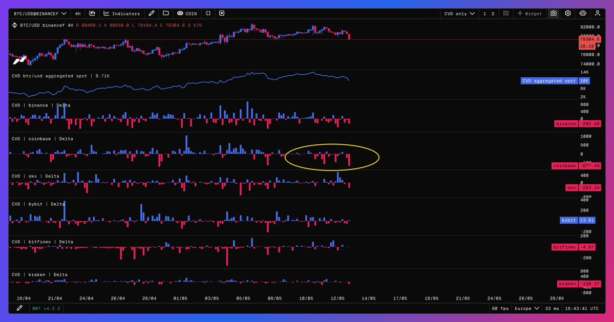Add a new Widget
Image resolution: width=614 pixels, height=322 pixels.
coord(530,13)
